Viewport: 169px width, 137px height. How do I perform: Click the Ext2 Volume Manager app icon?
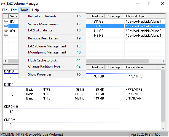point(3,4)
